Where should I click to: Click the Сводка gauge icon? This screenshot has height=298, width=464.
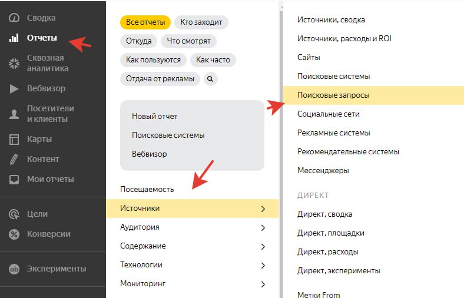click(x=14, y=18)
